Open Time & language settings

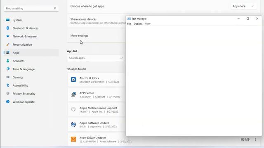24,69
